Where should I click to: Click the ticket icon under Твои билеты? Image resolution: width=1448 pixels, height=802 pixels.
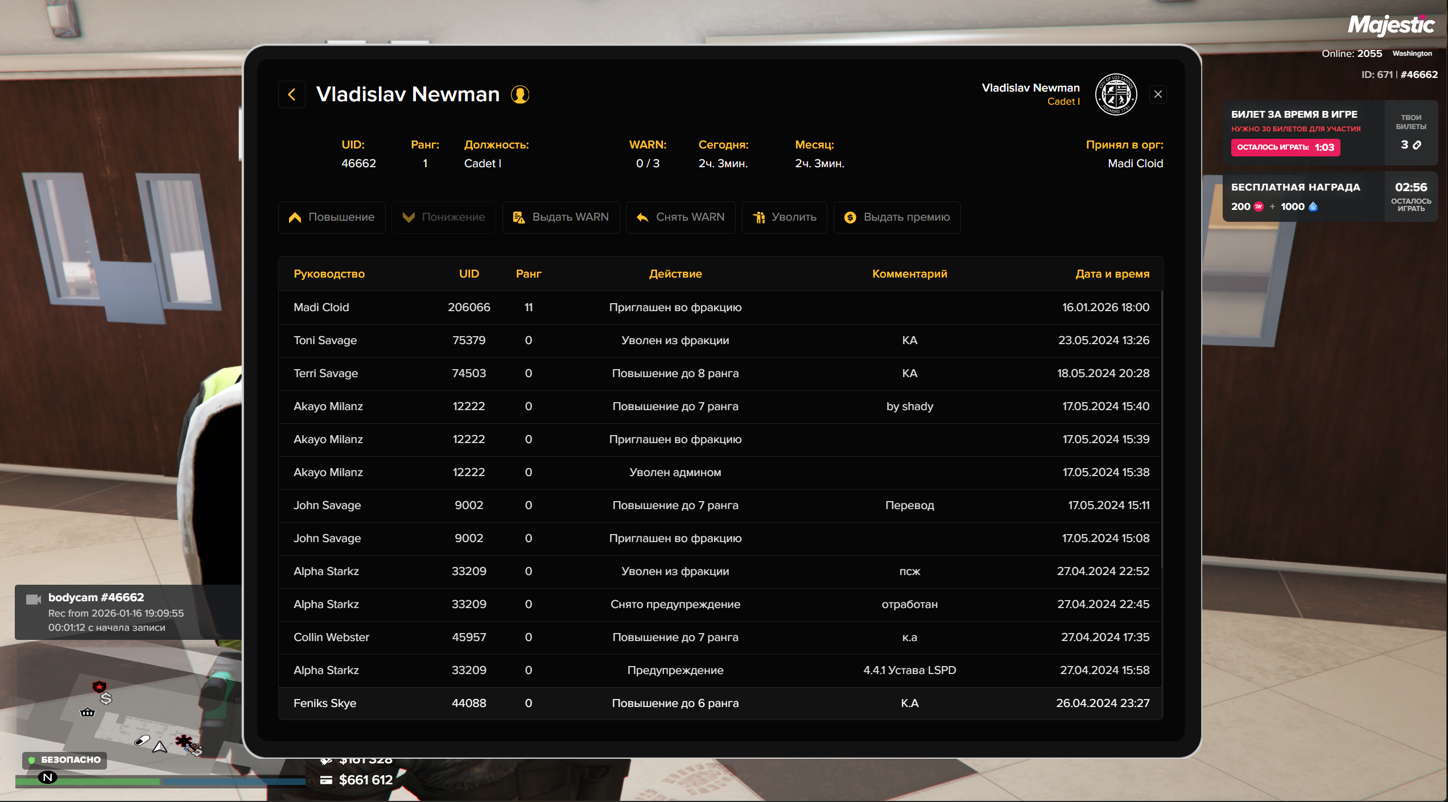pyautogui.click(x=1417, y=145)
